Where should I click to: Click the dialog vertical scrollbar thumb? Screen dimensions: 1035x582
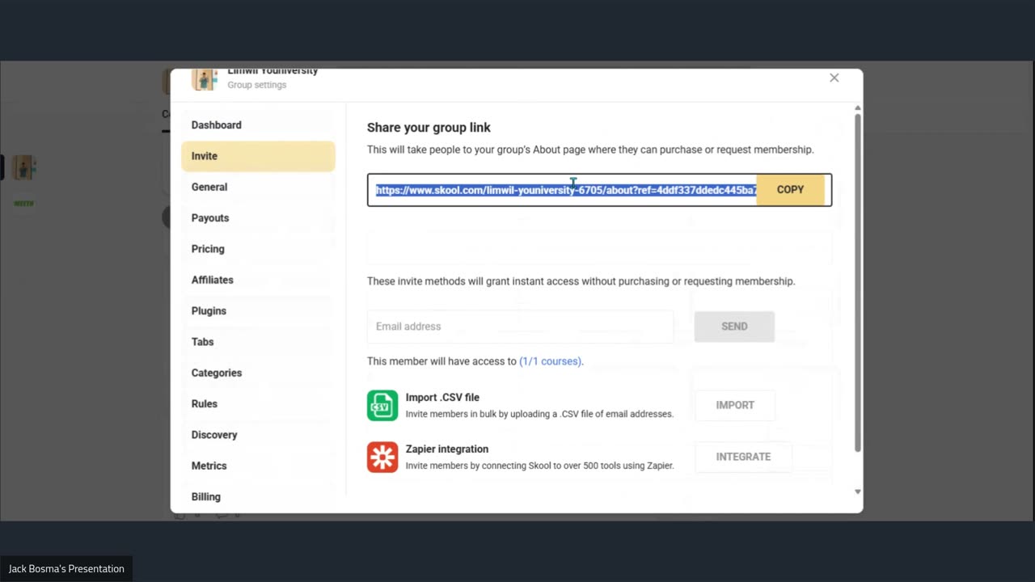(858, 283)
